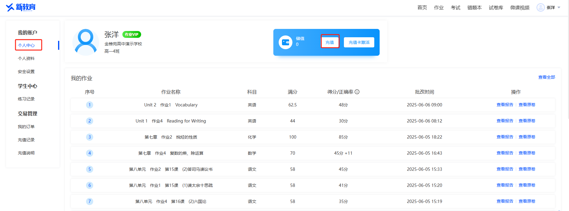View report for Vocabulary homework

coord(505,105)
